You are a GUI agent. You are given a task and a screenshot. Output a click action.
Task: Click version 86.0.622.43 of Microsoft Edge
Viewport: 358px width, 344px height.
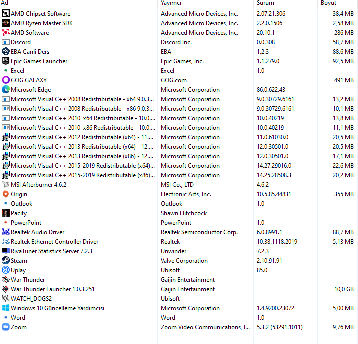(x=271, y=90)
